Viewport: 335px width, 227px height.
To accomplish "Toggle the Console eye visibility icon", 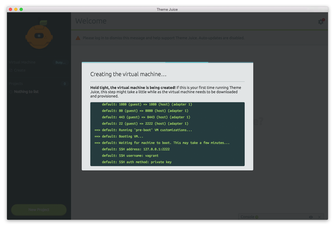I will pos(311,217).
